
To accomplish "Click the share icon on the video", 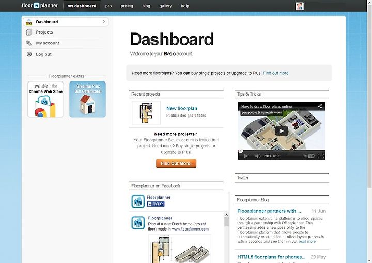I will pyautogui.click(x=320, y=106).
